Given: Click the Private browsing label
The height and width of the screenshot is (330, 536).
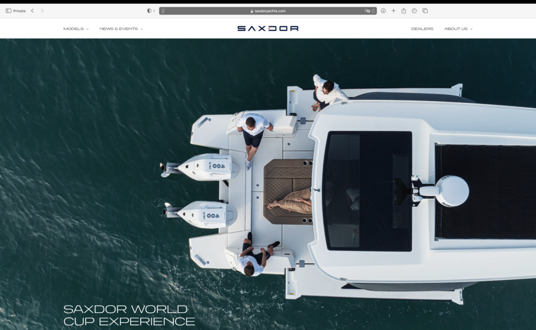Looking at the screenshot, I should [x=19, y=10].
